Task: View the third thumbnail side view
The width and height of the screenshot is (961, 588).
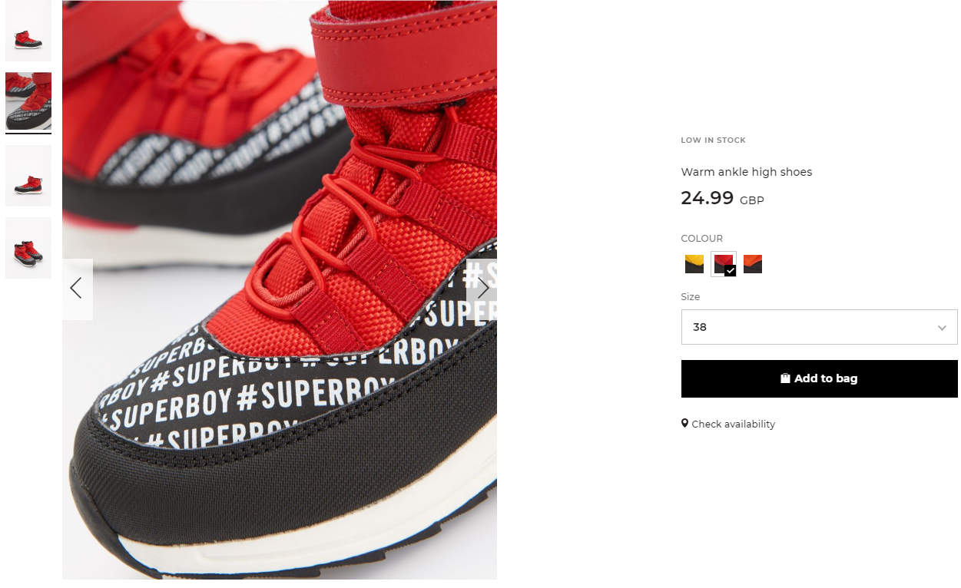Action: coord(28,176)
